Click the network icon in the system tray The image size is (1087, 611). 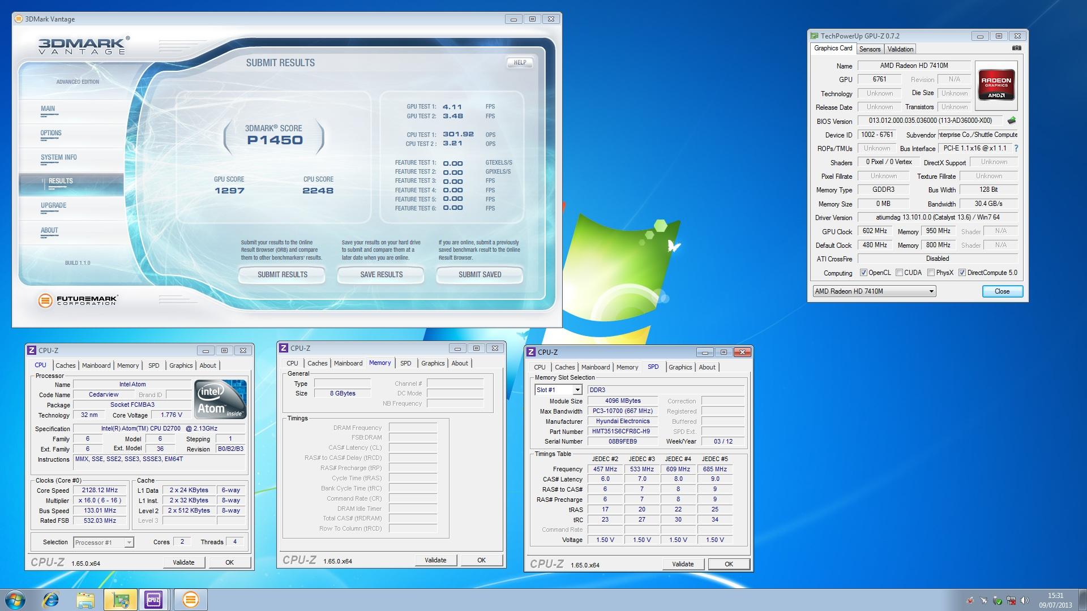coord(1011,600)
